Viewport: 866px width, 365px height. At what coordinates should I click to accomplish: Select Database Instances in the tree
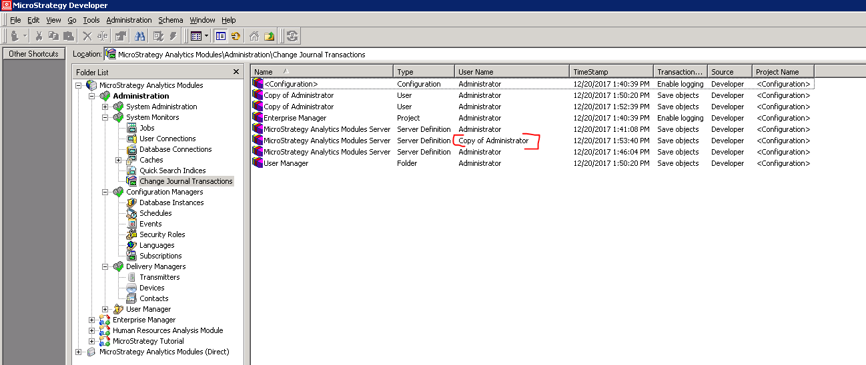[x=171, y=202]
